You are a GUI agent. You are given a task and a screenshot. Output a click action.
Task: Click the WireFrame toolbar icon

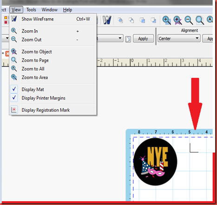click(107, 20)
